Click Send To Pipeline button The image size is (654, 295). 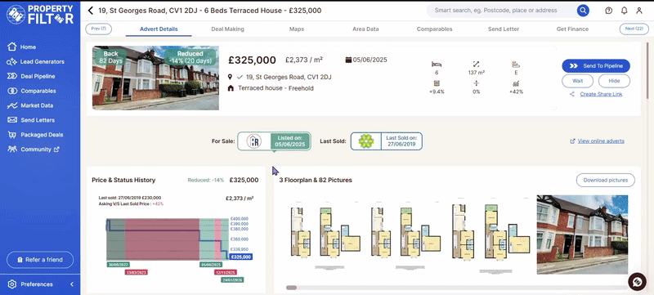(x=596, y=66)
